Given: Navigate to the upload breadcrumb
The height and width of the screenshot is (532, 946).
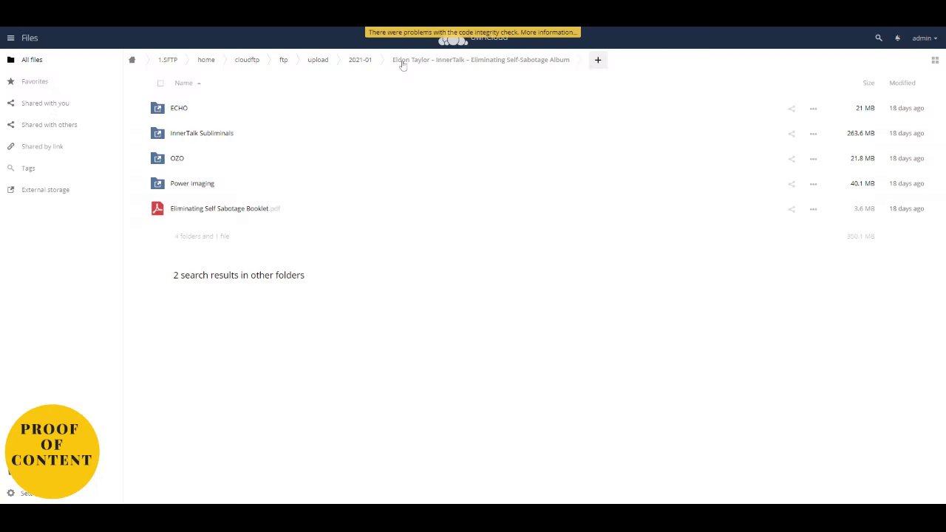Looking at the screenshot, I should (x=318, y=60).
